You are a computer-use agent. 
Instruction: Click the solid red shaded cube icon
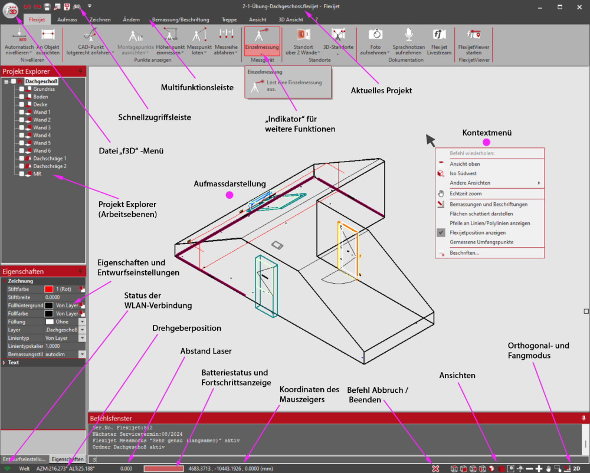501,468
